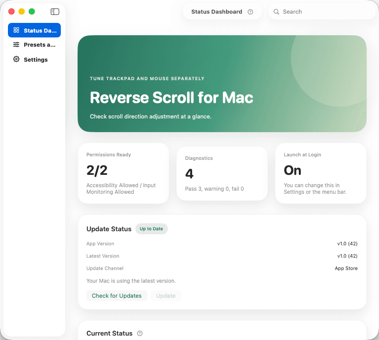Click the 2/2 permissions value
The width and height of the screenshot is (379, 340).
click(x=97, y=170)
